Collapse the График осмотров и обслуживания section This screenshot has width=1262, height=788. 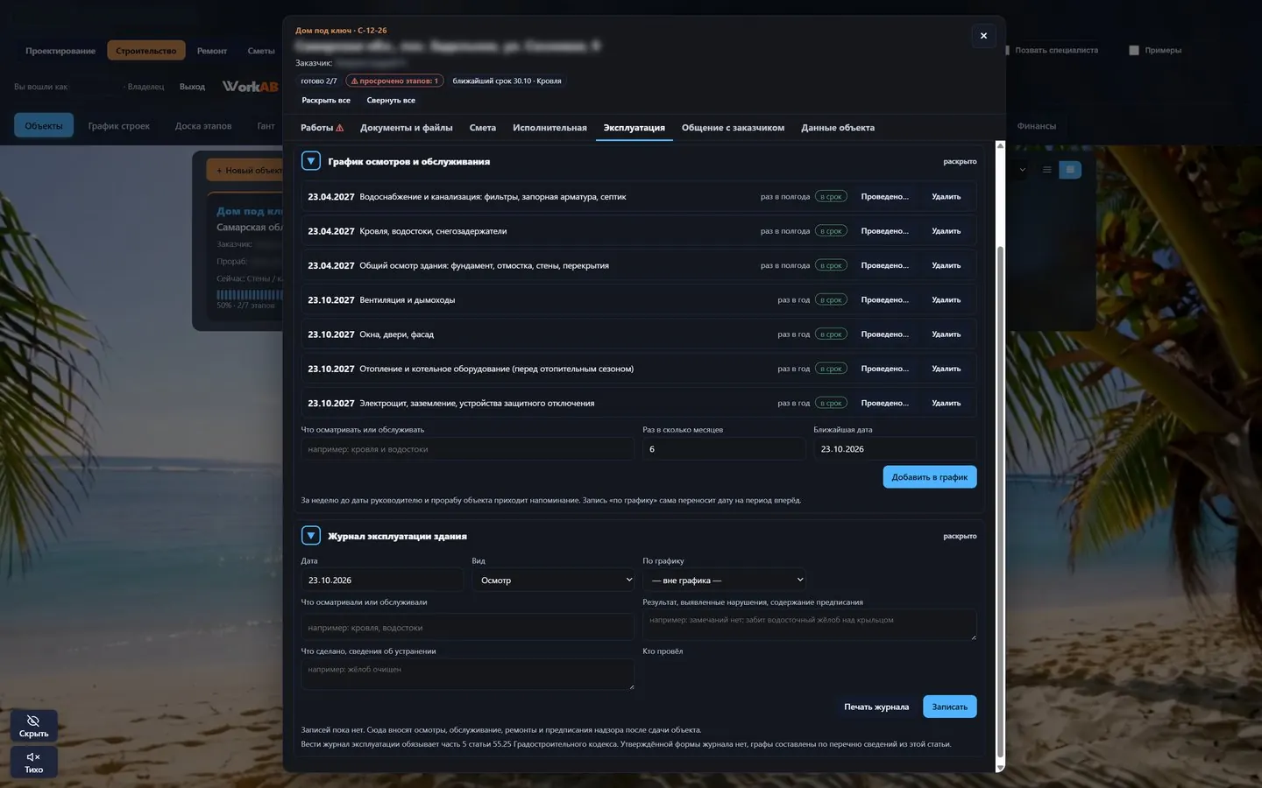(x=311, y=161)
